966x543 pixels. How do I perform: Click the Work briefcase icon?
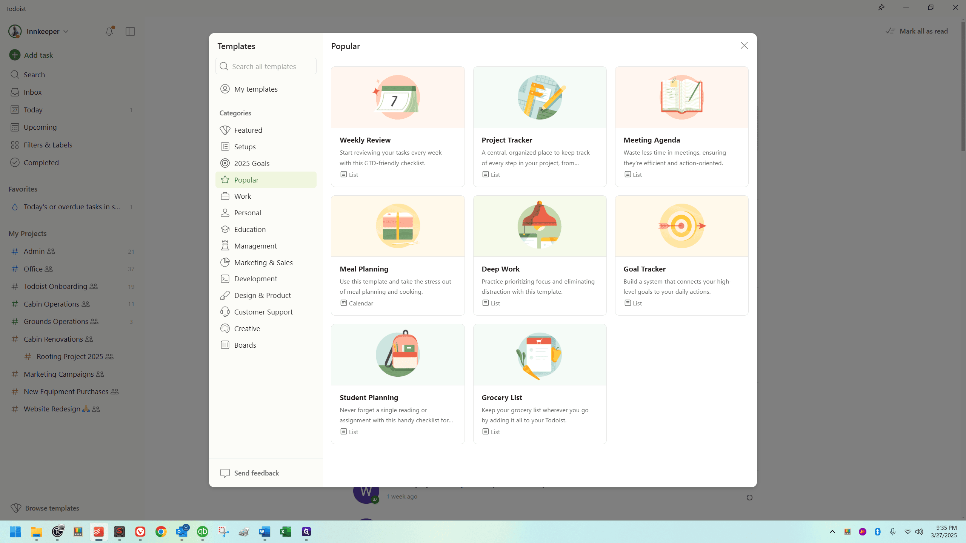click(x=225, y=196)
